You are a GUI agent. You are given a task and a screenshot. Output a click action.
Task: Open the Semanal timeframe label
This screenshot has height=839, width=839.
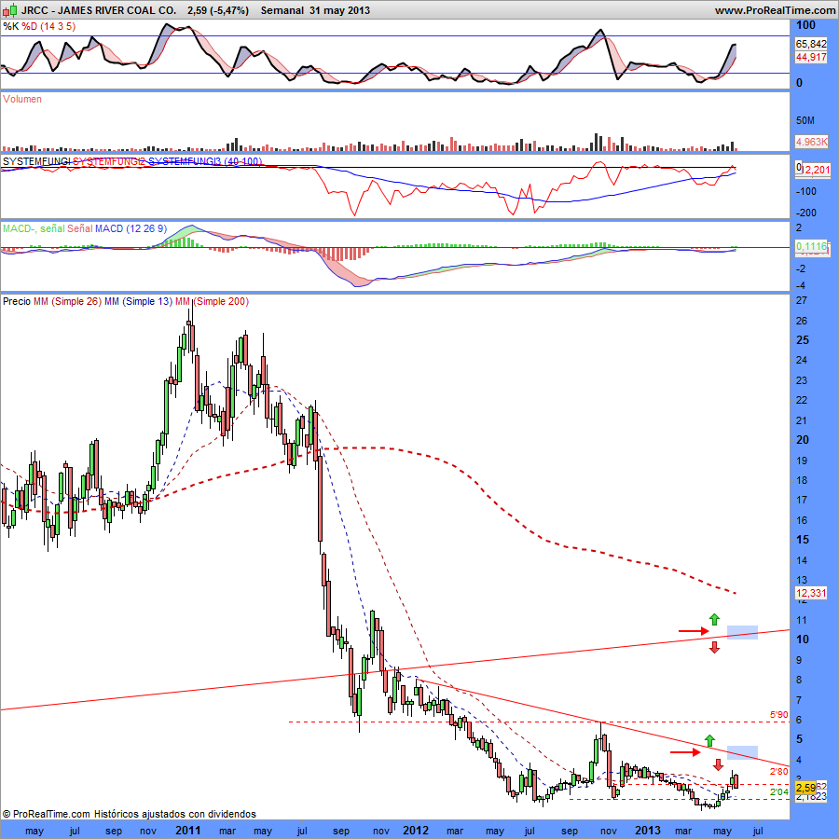[282, 10]
